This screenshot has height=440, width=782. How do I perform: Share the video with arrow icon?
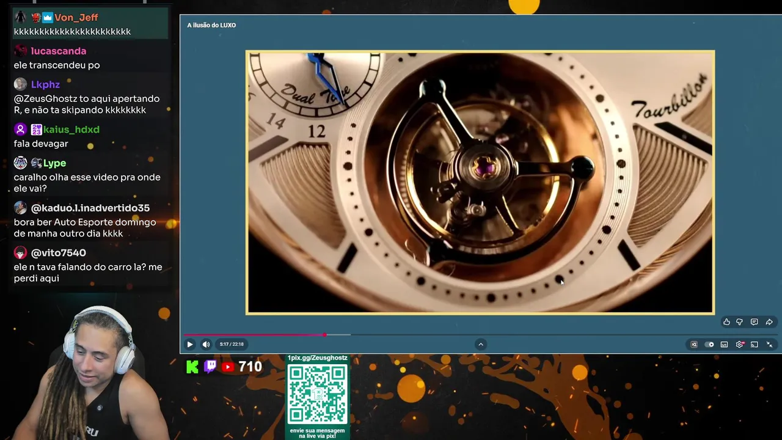[x=769, y=322]
